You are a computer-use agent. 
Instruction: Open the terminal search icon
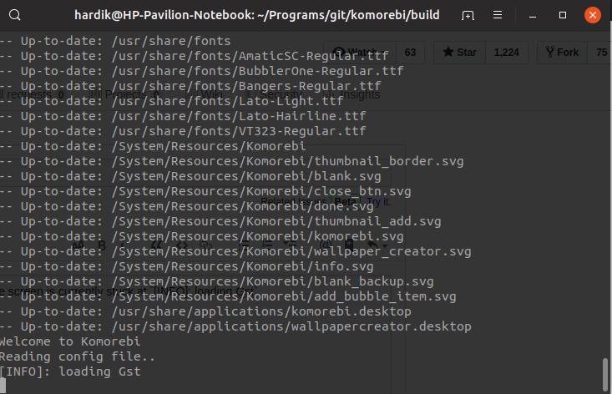[15, 15]
